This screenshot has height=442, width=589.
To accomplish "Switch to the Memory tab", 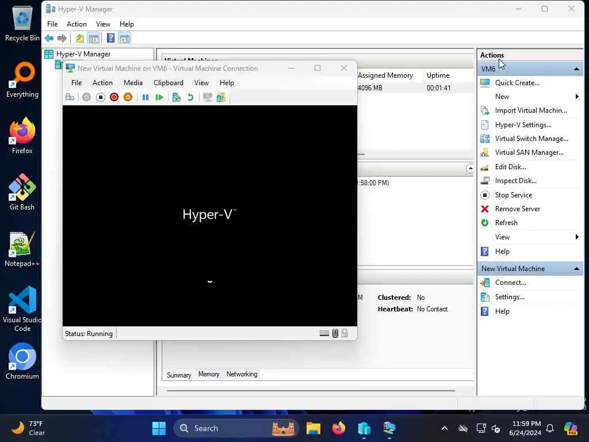I will coord(209,374).
